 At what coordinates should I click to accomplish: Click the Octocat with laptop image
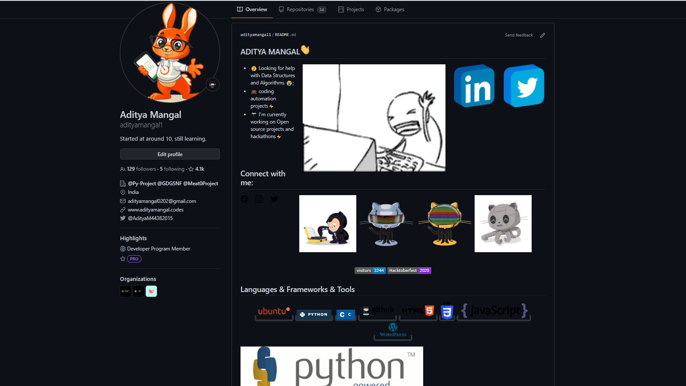[x=328, y=223]
